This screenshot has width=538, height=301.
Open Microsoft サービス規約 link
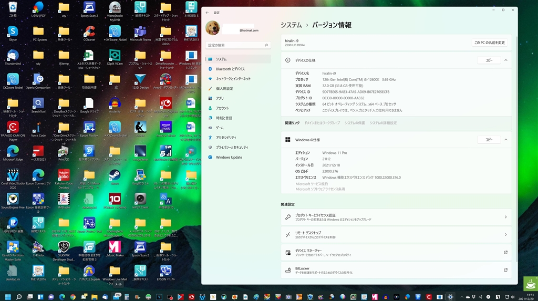(x=312, y=184)
